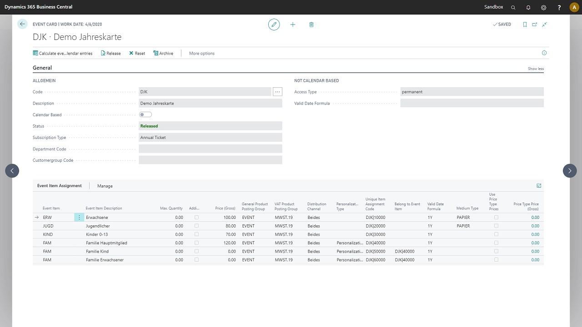The height and width of the screenshot is (327, 582).
Task: Click the Medium Type column header
Action: [x=467, y=208]
